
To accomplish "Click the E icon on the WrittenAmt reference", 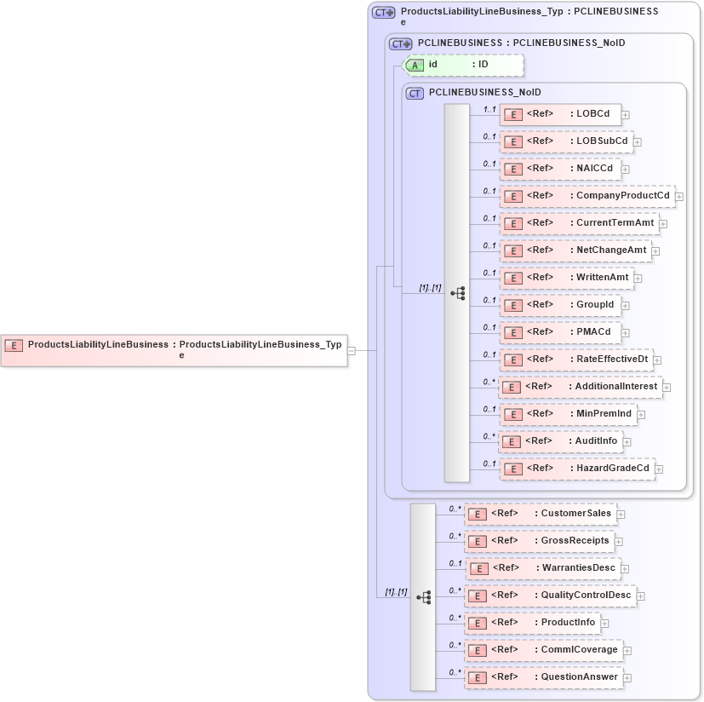I will click(x=512, y=277).
